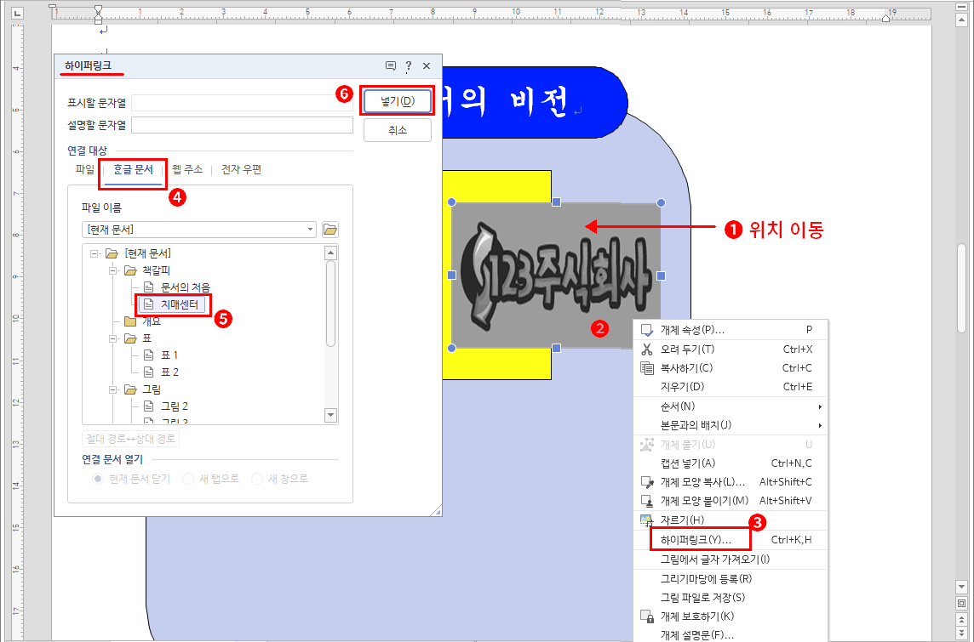The image size is (974, 642).
Task: Click the 넣기(D) button
Action: [x=398, y=101]
